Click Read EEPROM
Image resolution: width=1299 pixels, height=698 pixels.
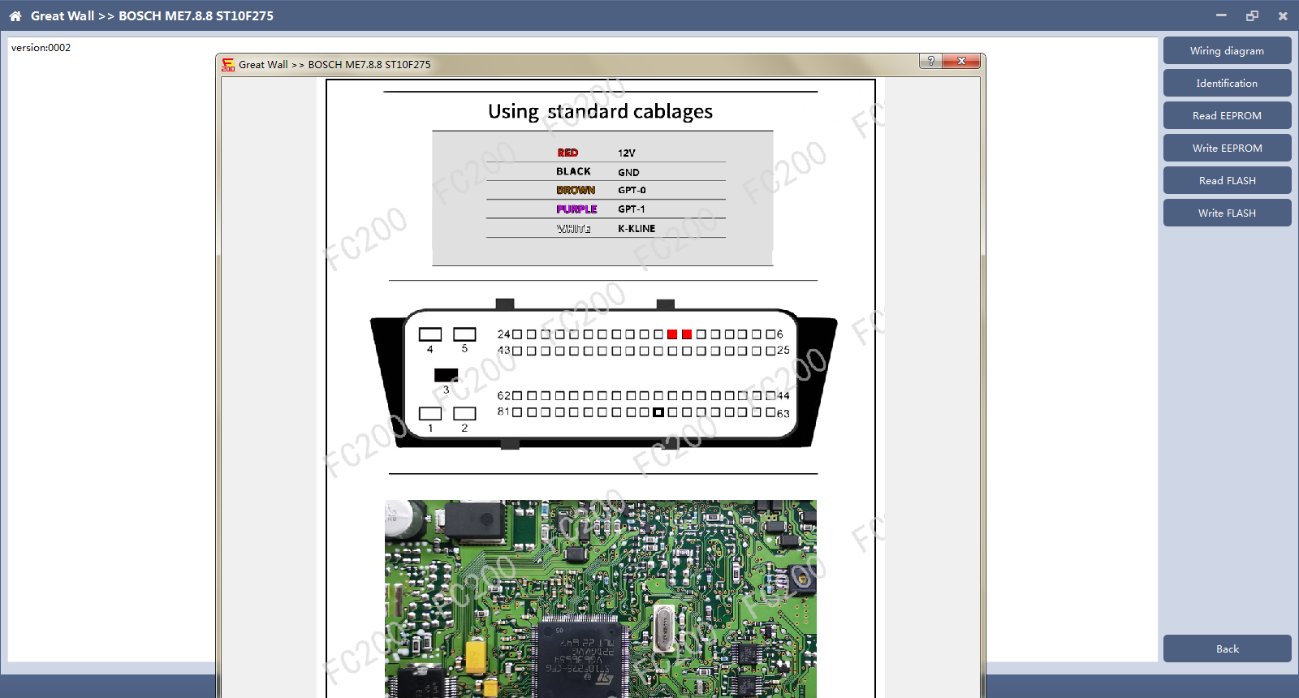point(1227,115)
